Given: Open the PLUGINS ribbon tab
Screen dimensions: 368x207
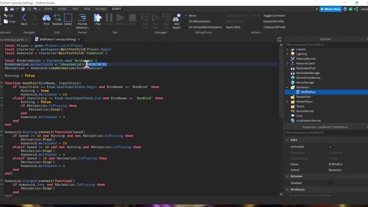Looking at the screenshot, I should tap(101, 9).
